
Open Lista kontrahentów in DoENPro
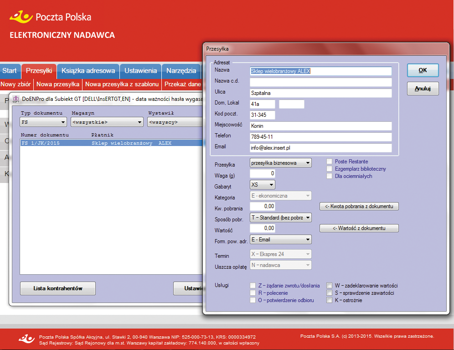58,288
